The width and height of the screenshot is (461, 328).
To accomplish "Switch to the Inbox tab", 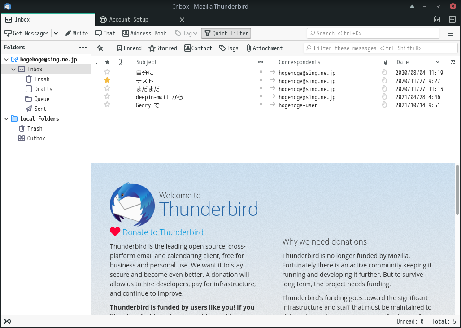I will 48,19.
